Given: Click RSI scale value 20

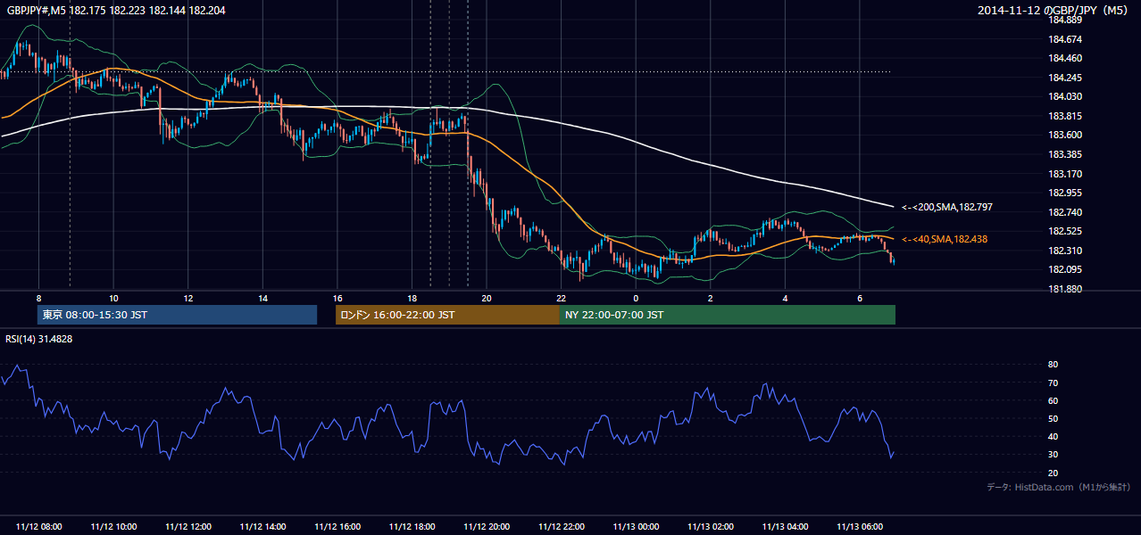Looking at the screenshot, I should [x=1054, y=473].
